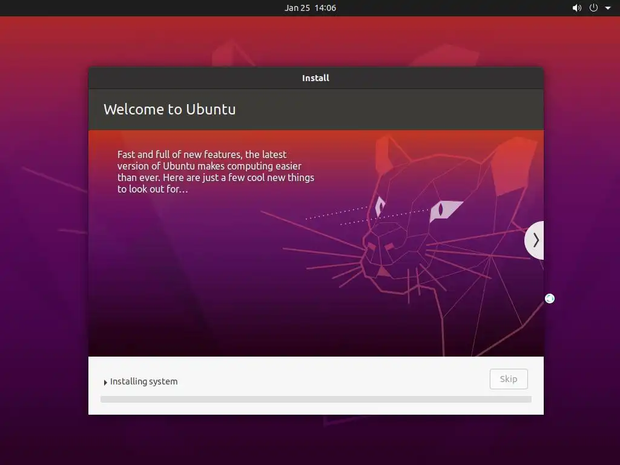Expand the system menu dropdown arrow
Screen dimensions: 620x465
click(608, 8)
